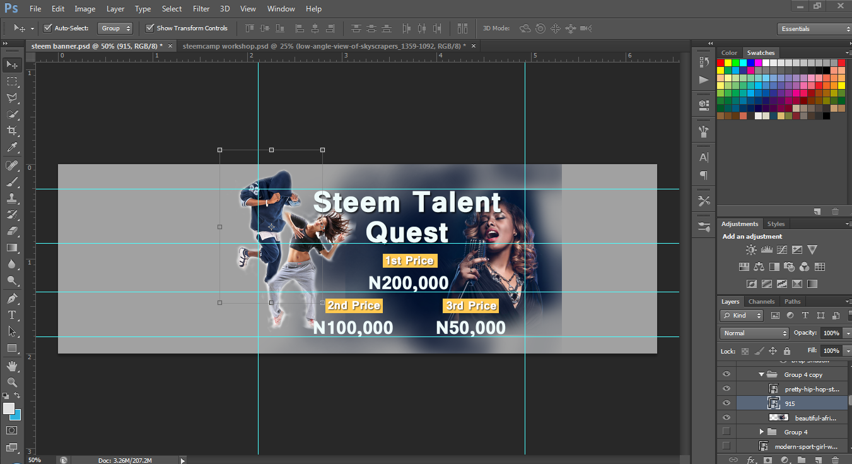Toggle the Show Transform Controls checkbox
The image size is (852, 464).
tap(149, 28)
